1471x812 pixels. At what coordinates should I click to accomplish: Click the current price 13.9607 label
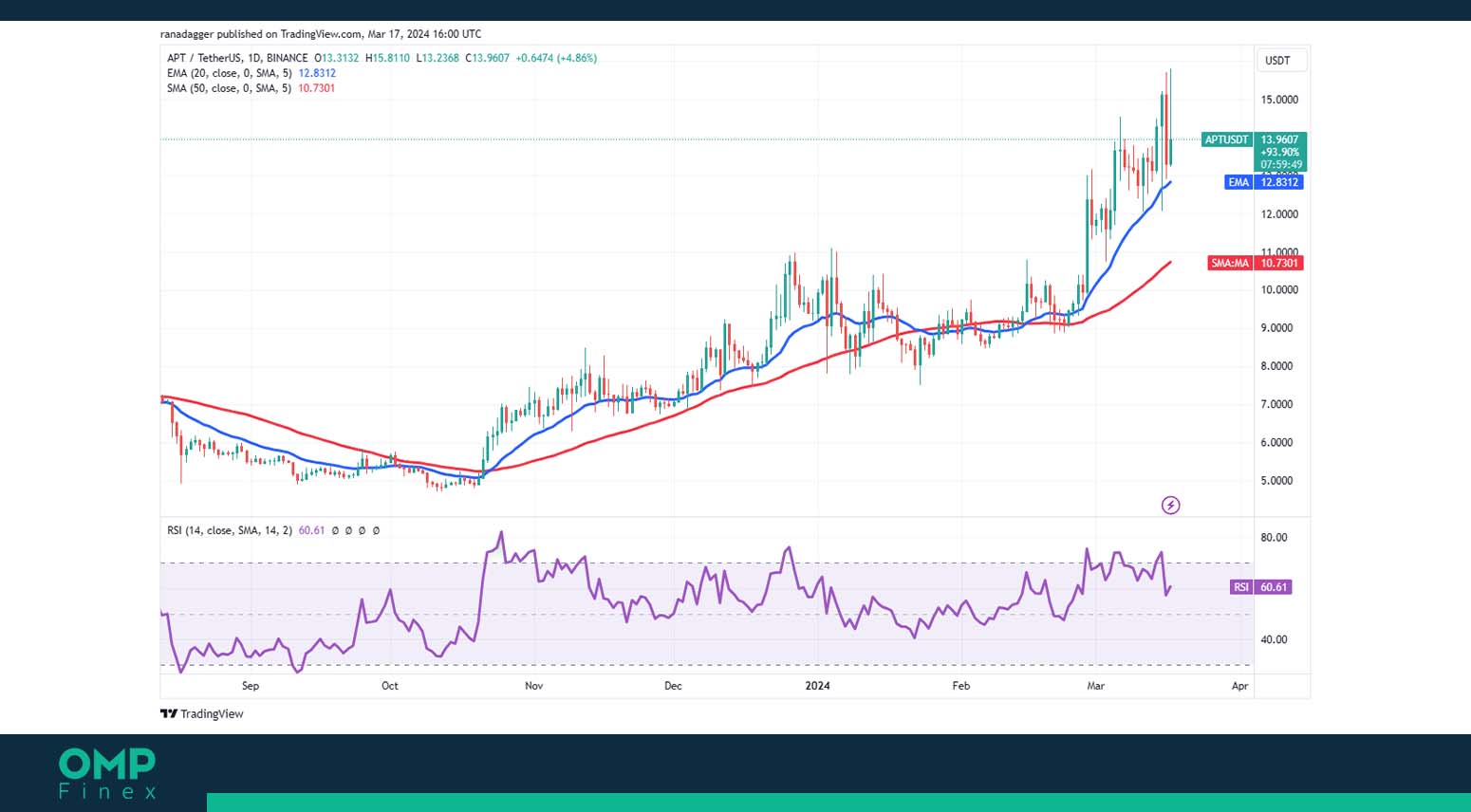(1279, 139)
